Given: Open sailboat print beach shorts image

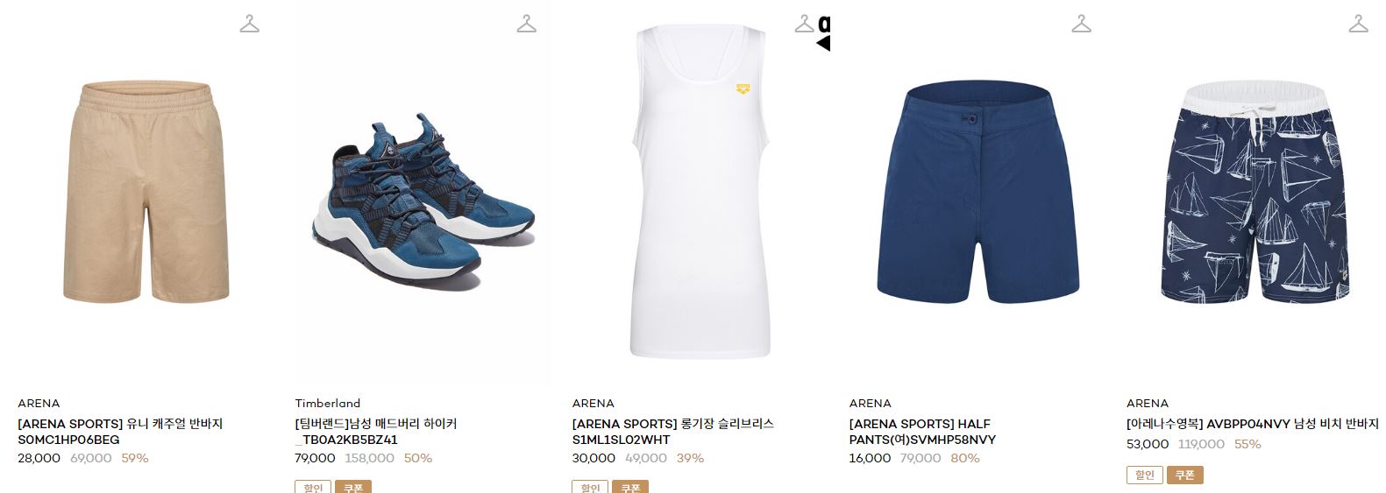Looking at the screenshot, I should [x=1255, y=193].
